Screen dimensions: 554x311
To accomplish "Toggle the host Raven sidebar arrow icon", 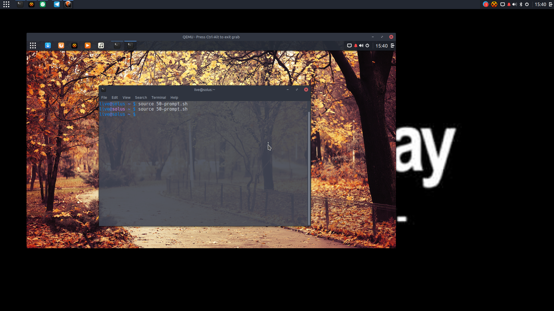I will pos(551,4).
